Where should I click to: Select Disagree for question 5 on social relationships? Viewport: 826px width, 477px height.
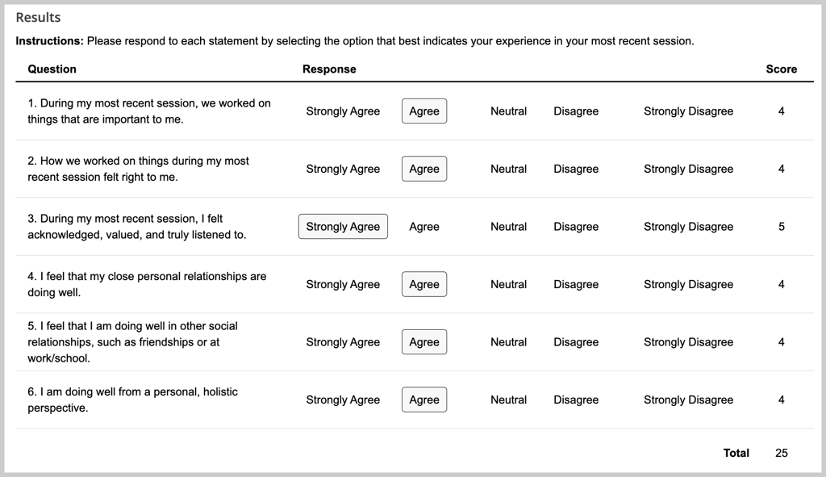576,342
